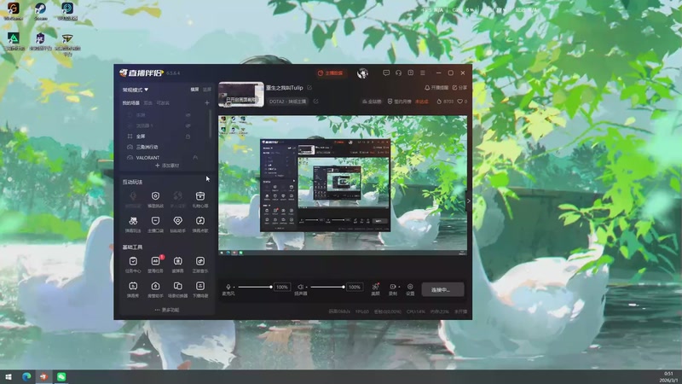Open the 主播数据 streamer data button

pyautogui.click(x=331, y=73)
